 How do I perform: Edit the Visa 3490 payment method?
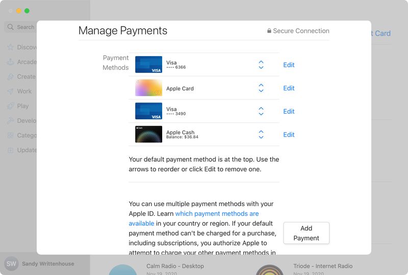point(289,111)
